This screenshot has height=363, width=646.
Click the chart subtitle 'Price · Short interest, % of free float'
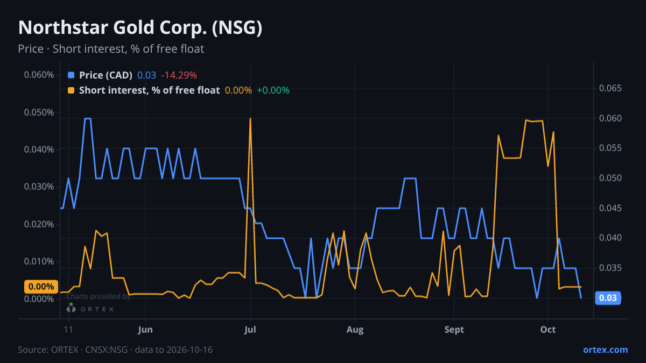pyautogui.click(x=111, y=49)
